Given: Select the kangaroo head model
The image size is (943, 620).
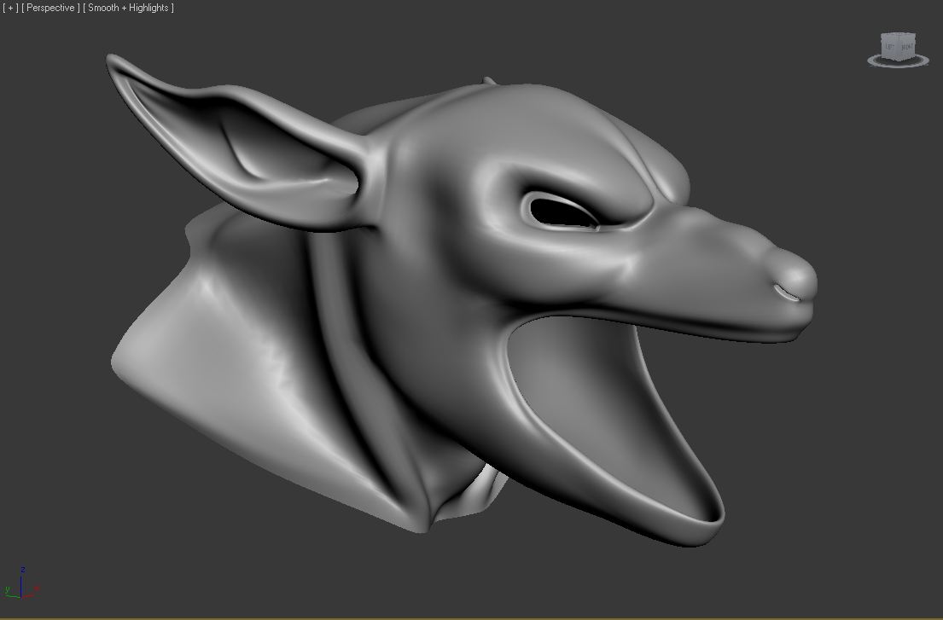Looking at the screenshot, I should point(463,300).
